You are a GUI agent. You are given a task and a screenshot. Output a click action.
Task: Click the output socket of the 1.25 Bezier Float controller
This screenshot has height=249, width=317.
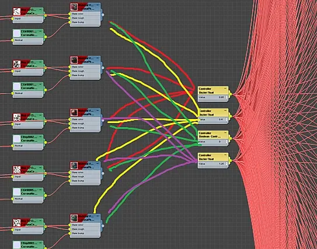click(x=231, y=161)
